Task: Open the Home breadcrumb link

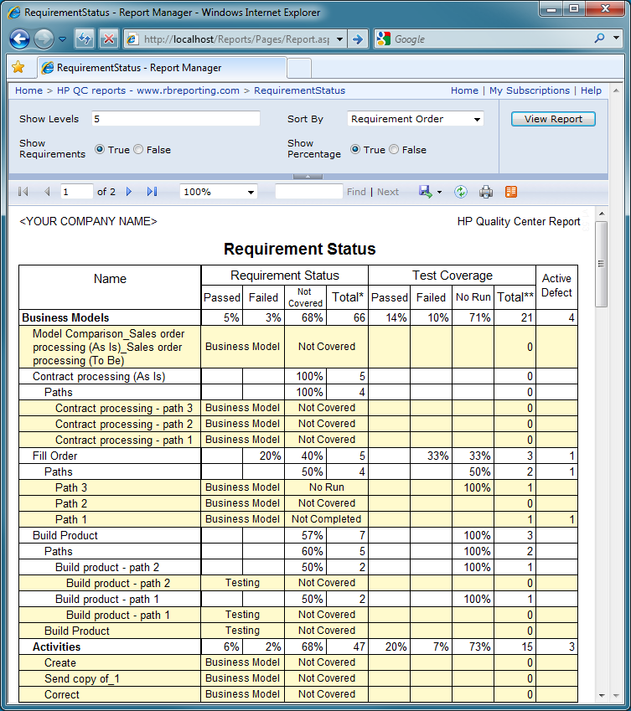Action: [x=28, y=90]
